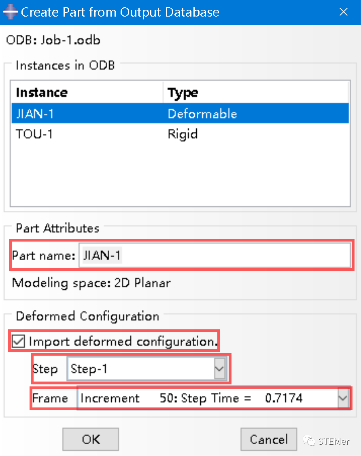Focus the Part name text field

[214, 255]
